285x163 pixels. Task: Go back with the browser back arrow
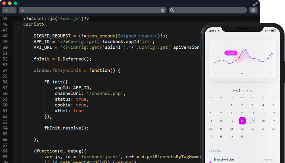pyautogui.click(x=6, y=10)
